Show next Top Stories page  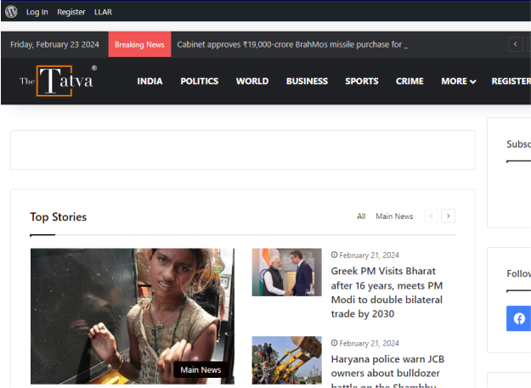(x=449, y=216)
